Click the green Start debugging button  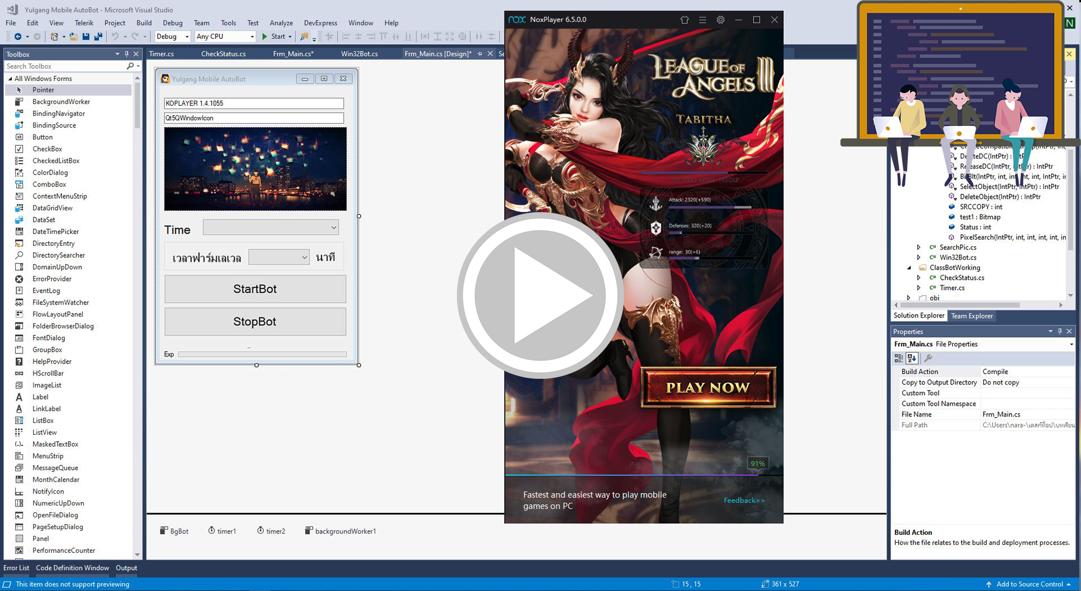coord(274,37)
